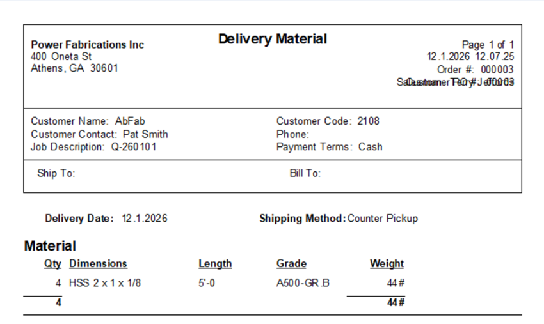Click the Delivery Material title
The image size is (544, 324).
(273, 39)
